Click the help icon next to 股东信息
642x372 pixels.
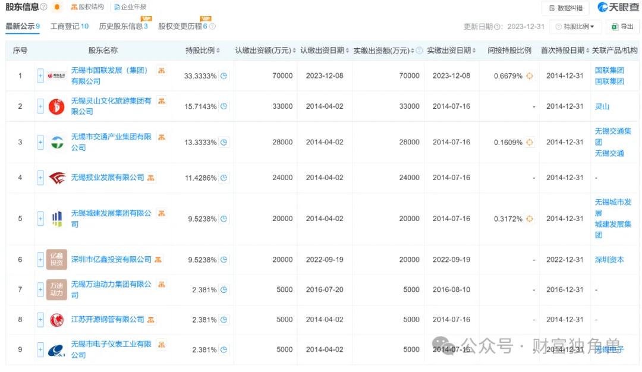point(43,7)
